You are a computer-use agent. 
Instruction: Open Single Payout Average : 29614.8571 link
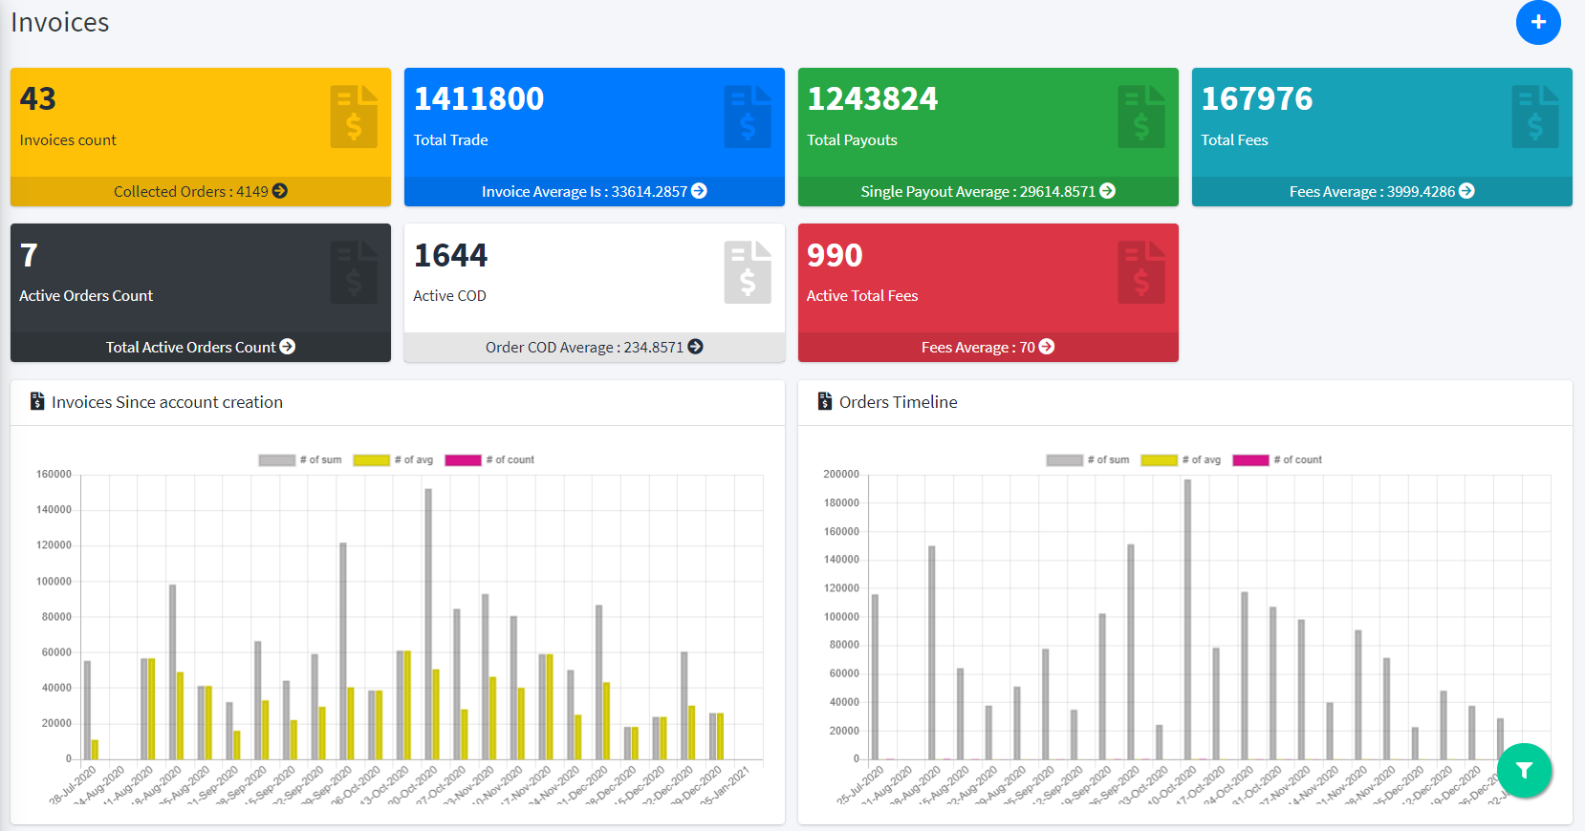click(x=988, y=191)
